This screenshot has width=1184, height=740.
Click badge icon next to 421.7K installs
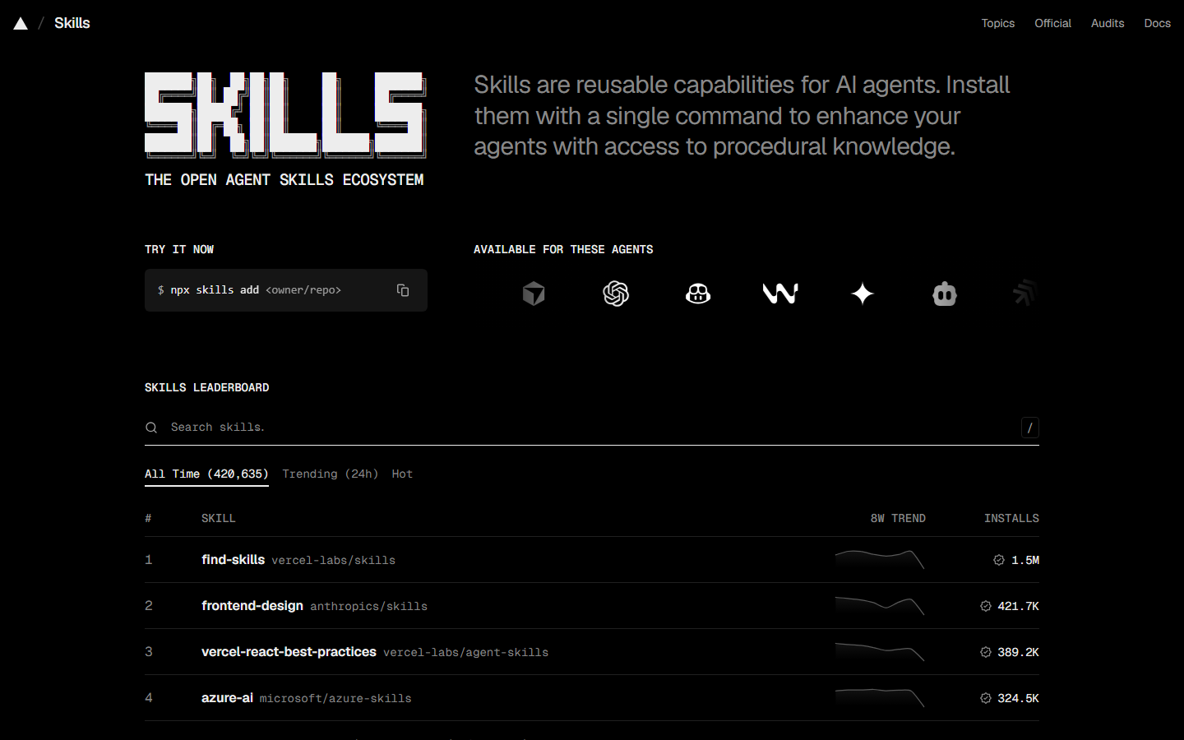[986, 606]
